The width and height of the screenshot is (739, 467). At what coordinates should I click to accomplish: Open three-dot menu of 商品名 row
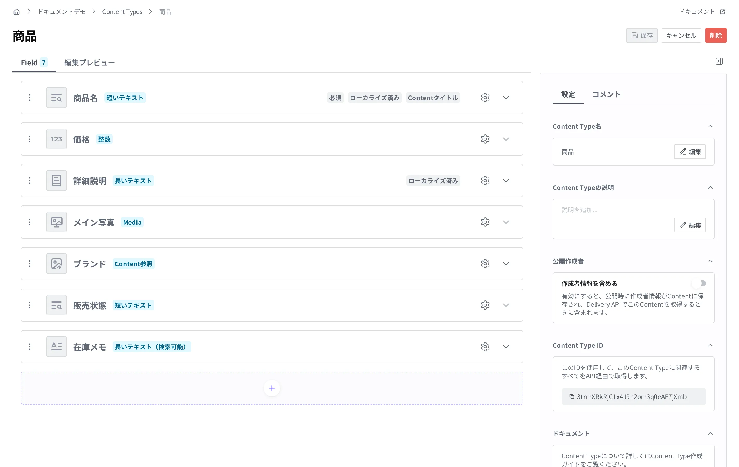coord(30,98)
